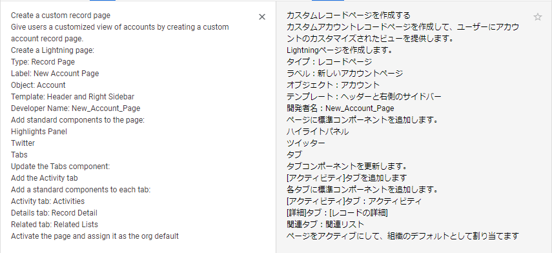Click 'Template: Header and Right Sidebar' source line
The image size is (552, 253).
[x=72, y=97]
